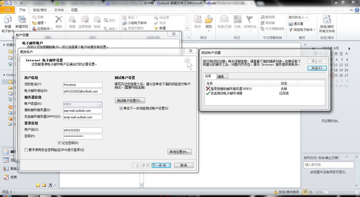
Task: Toggle test settings on Next (单击下一步按钮测试帐户设置) checkbox
Action: pos(121,108)
